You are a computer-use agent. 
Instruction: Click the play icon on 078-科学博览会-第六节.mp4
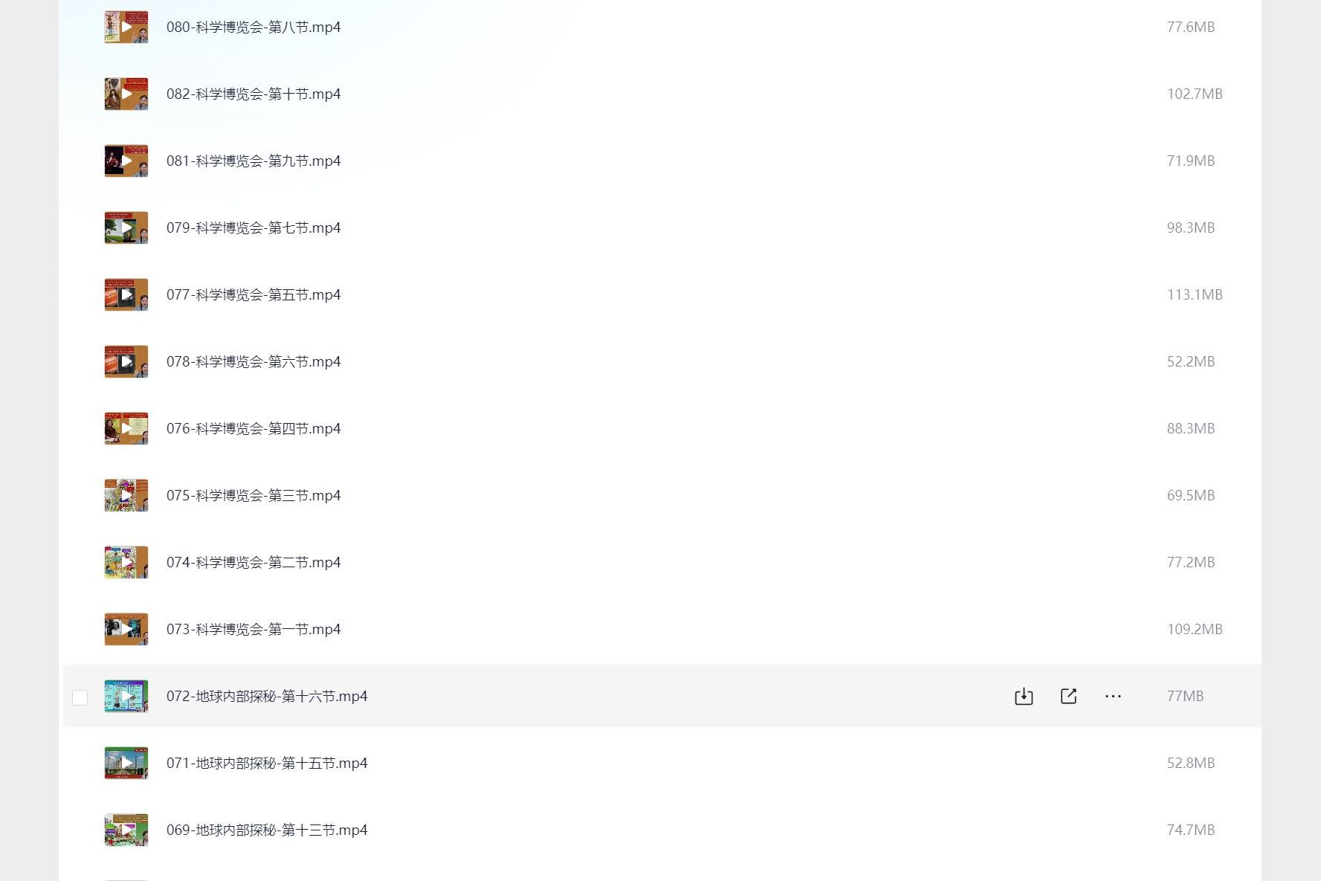coord(126,361)
